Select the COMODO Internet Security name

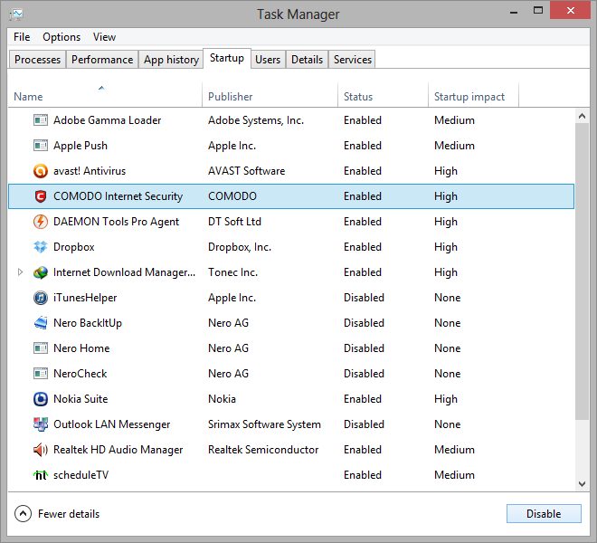(x=118, y=196)
